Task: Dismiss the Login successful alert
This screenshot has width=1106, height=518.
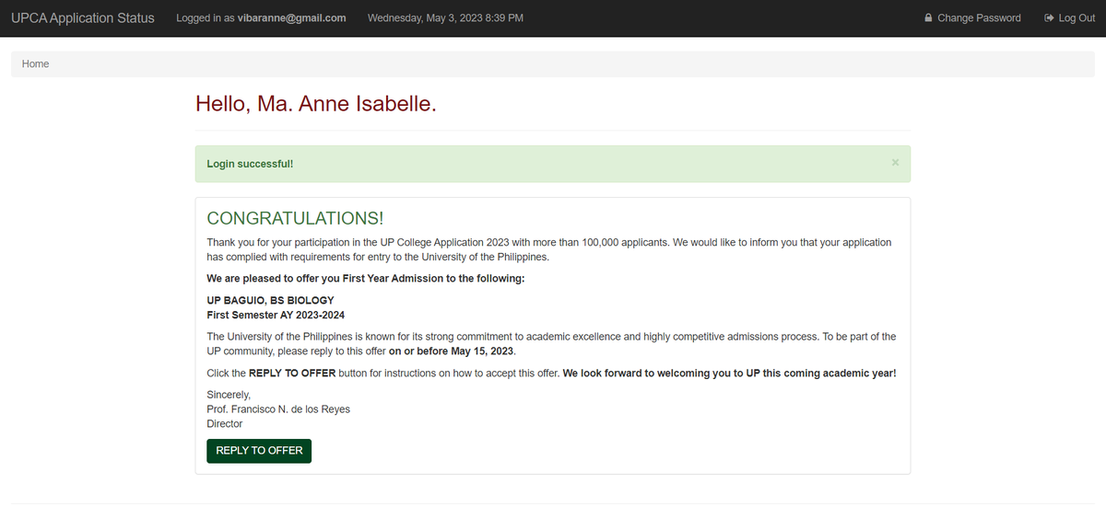Action: (x=895, y=162)
